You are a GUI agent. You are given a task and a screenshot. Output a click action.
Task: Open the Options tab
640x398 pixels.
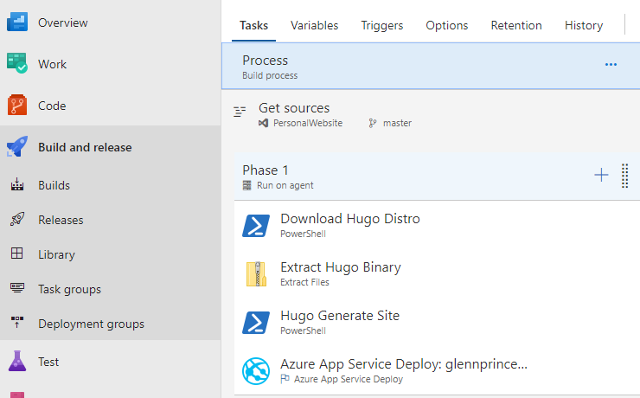coord(446,25)
